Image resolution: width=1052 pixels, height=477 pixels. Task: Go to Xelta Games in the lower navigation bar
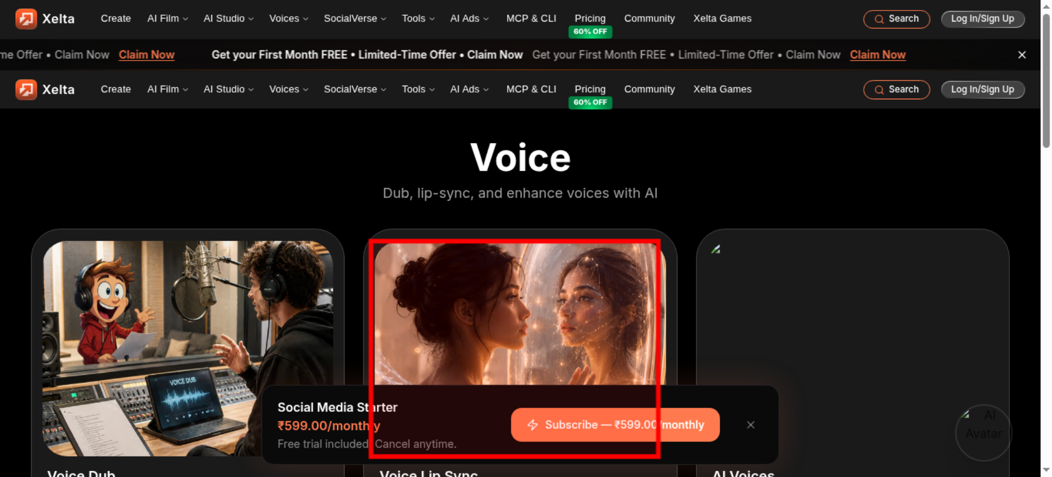pos(722,89)
